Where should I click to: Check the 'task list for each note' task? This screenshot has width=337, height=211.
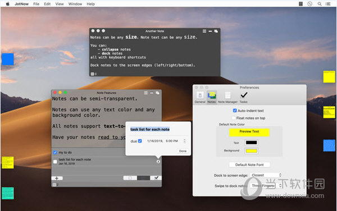coord(55,162)
